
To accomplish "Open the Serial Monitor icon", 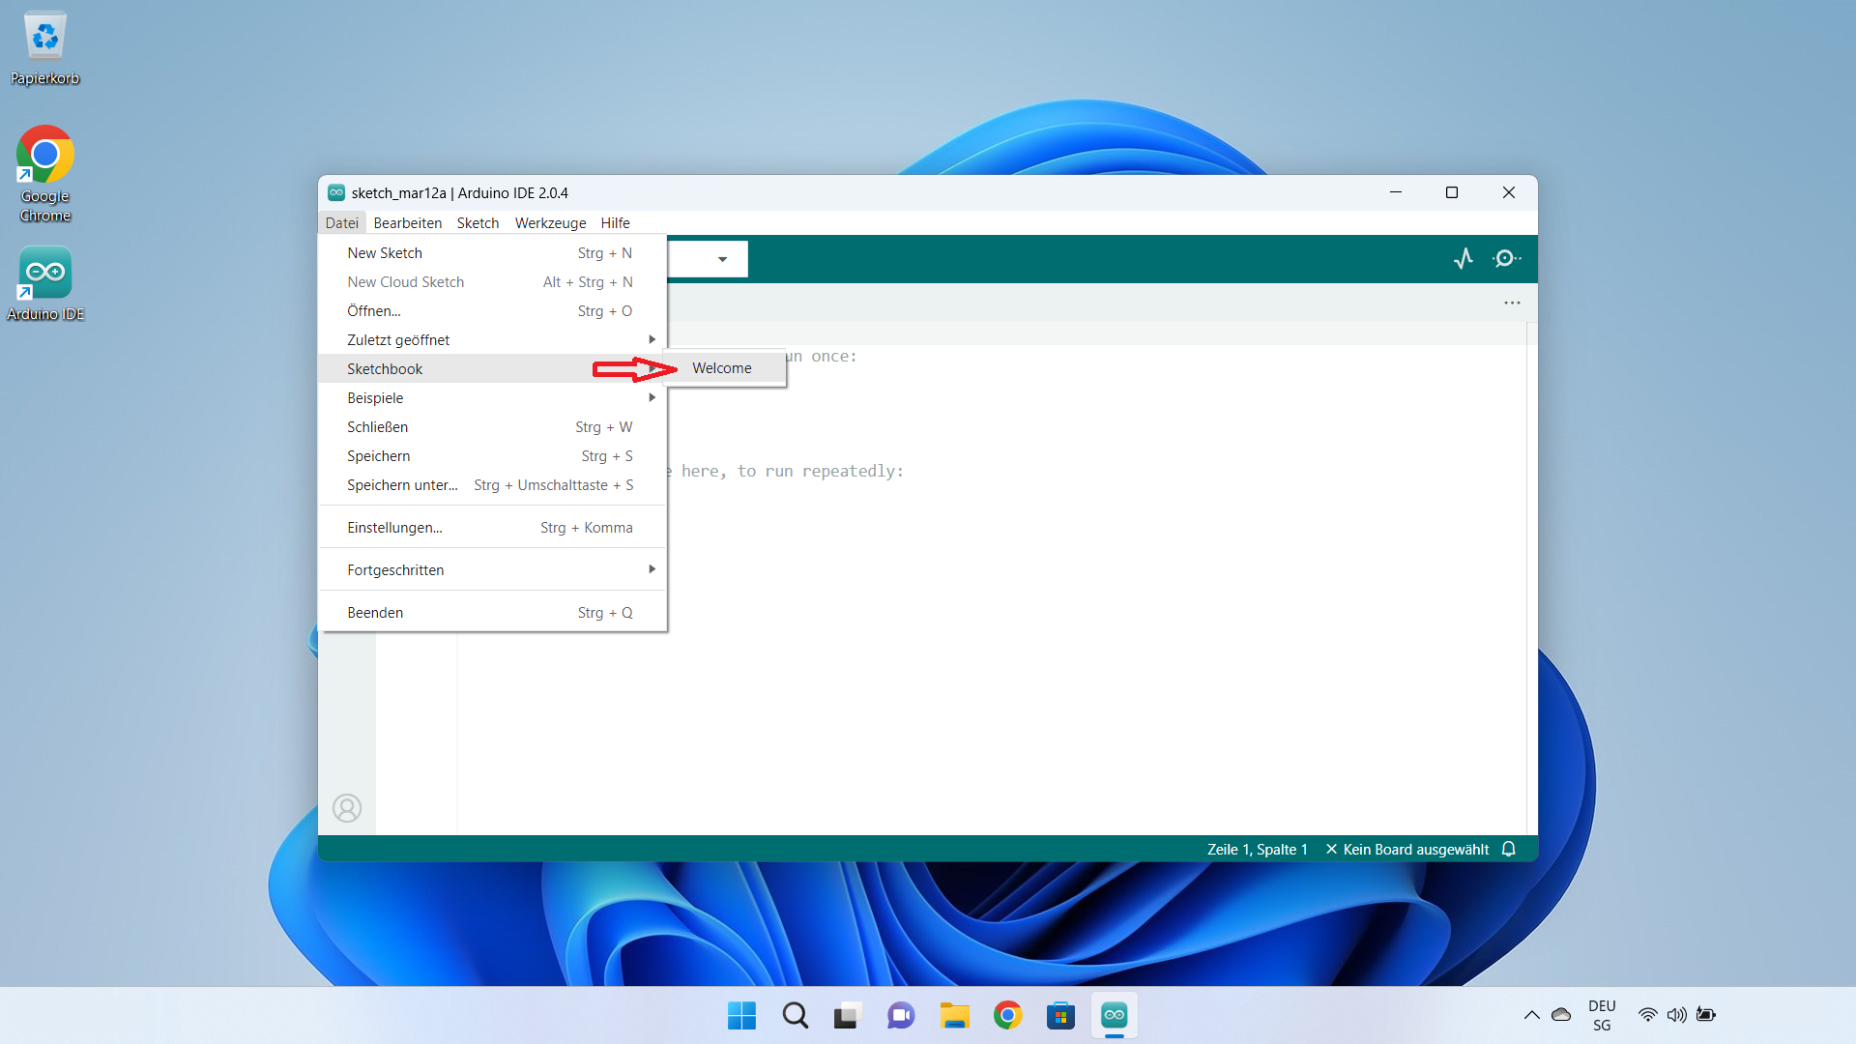I will (x=1505, y=258).
